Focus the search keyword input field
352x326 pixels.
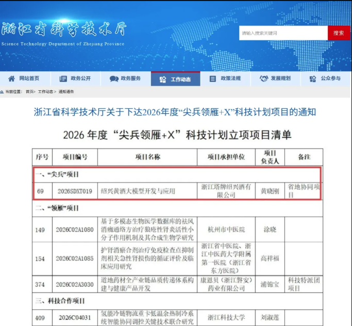(x=283, y=33)
